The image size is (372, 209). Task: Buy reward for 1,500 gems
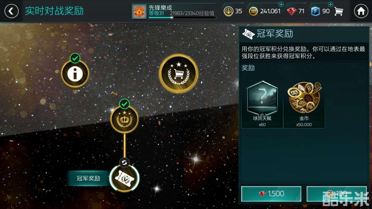coord(271,194)
